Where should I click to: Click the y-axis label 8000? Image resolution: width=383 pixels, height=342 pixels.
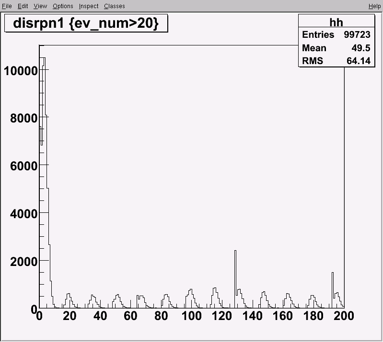point(23,118)
